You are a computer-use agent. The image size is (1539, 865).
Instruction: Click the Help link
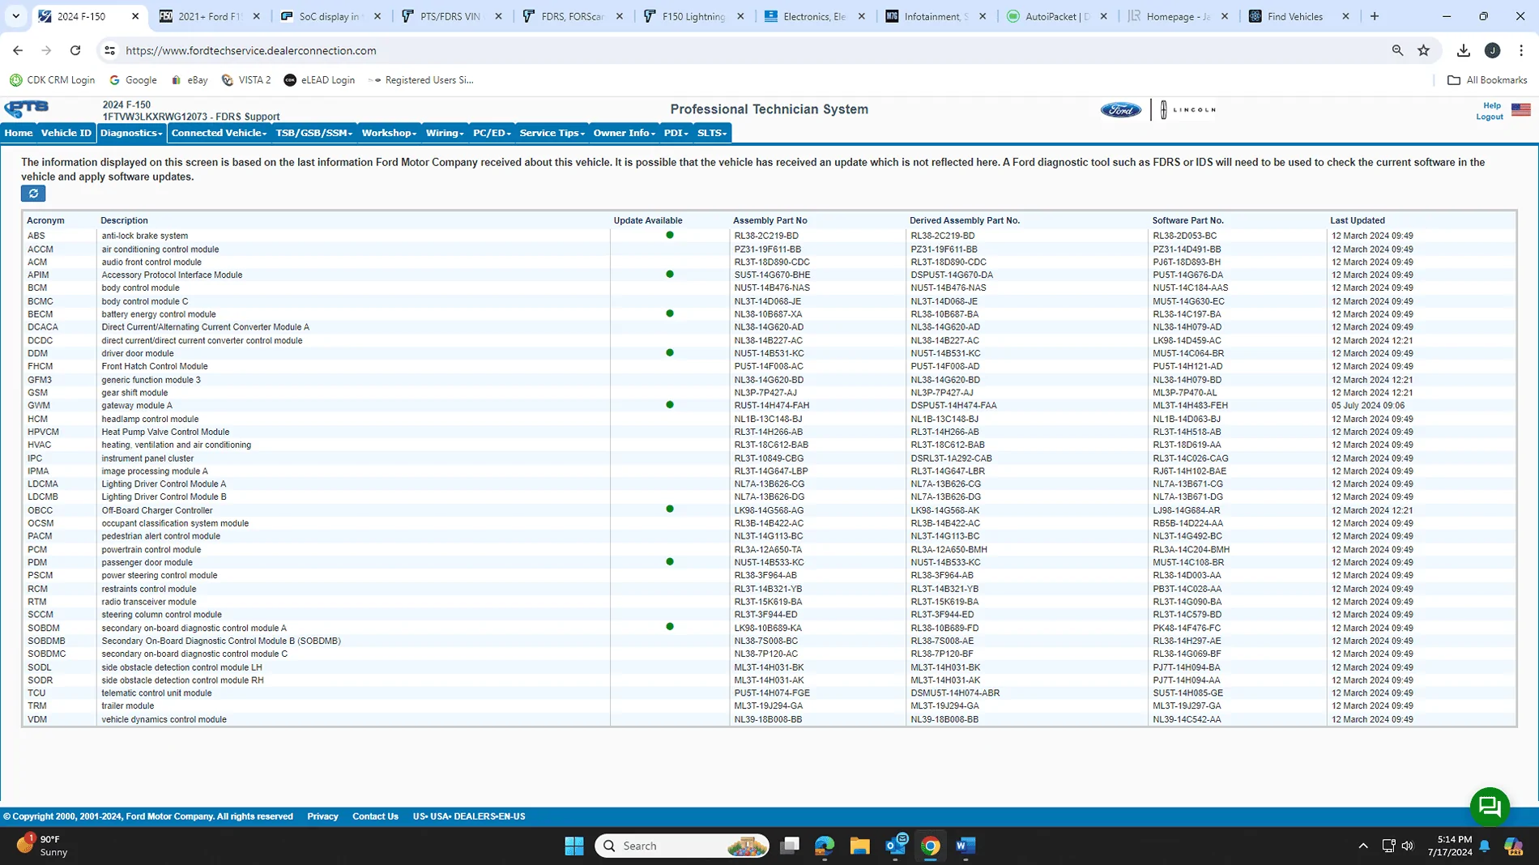coord(1491,105)
